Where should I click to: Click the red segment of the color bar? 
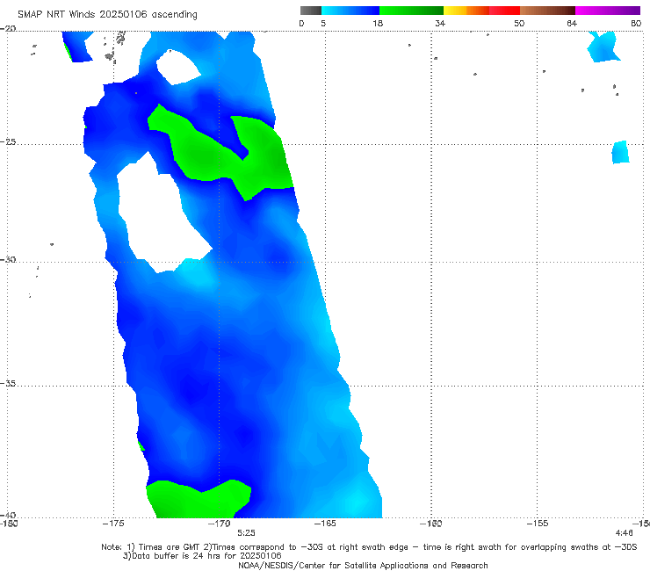click(504, 11)
